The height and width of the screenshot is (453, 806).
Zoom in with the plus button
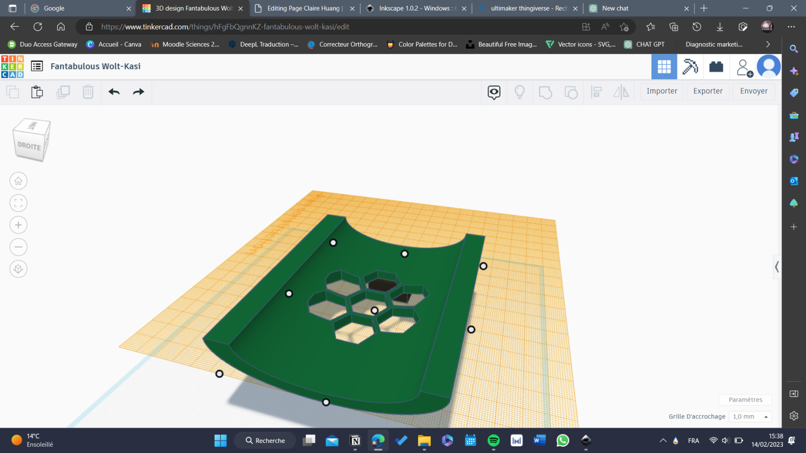[x=18, y=225]
